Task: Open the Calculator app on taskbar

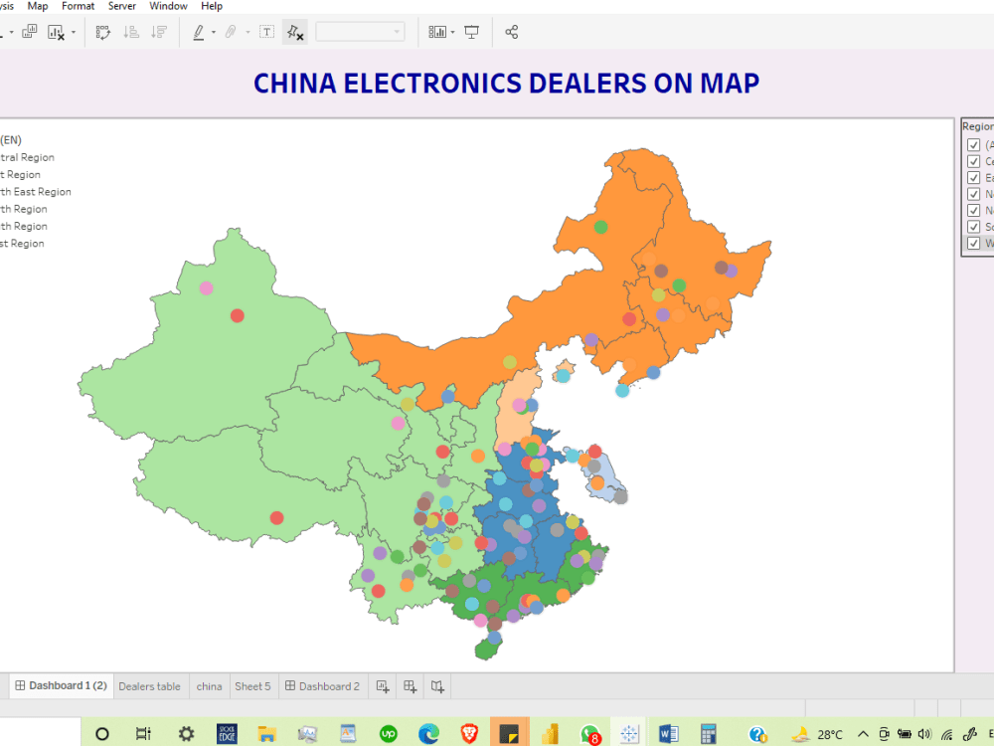Action: pyautogui.click(x=708, y=734)
